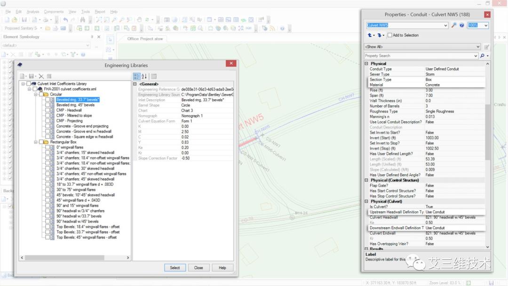Click the upstream element navigation arrow

click(371, 35)
